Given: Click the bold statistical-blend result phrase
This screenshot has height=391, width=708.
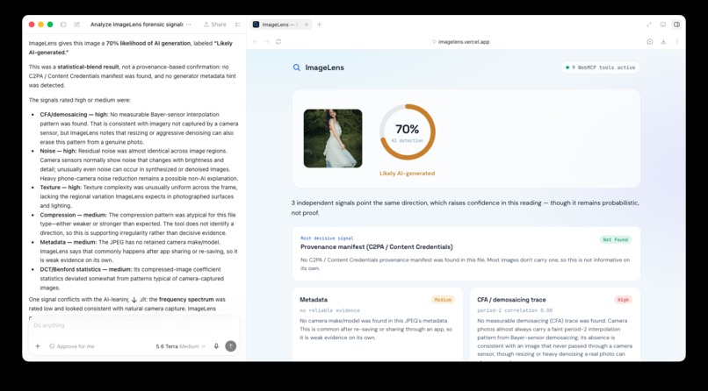Looking at the screenshot, I should click(88, 67).
